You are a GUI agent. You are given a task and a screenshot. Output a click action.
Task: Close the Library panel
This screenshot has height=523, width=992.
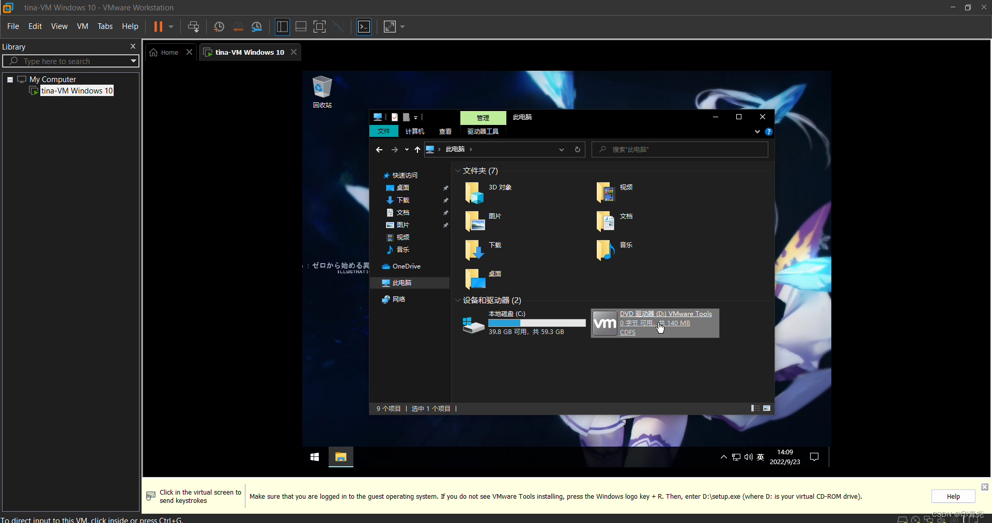(x=133, y=46)
